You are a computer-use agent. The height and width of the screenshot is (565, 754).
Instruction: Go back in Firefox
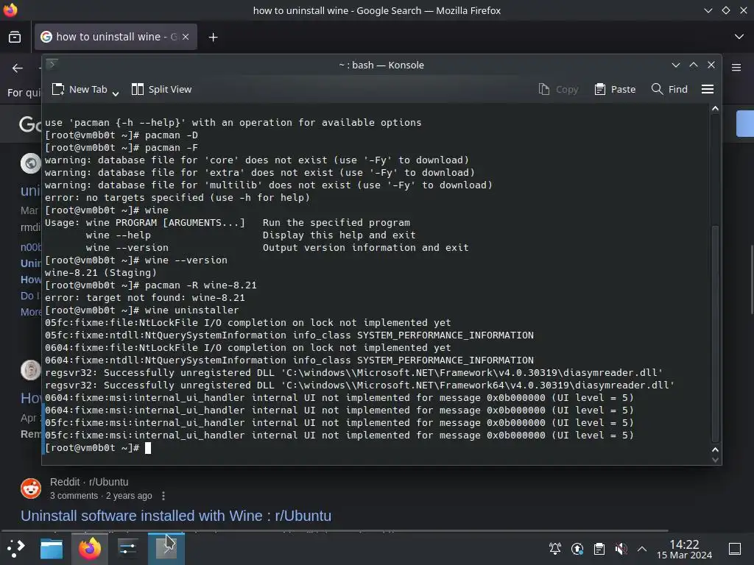tap(18, 68)
